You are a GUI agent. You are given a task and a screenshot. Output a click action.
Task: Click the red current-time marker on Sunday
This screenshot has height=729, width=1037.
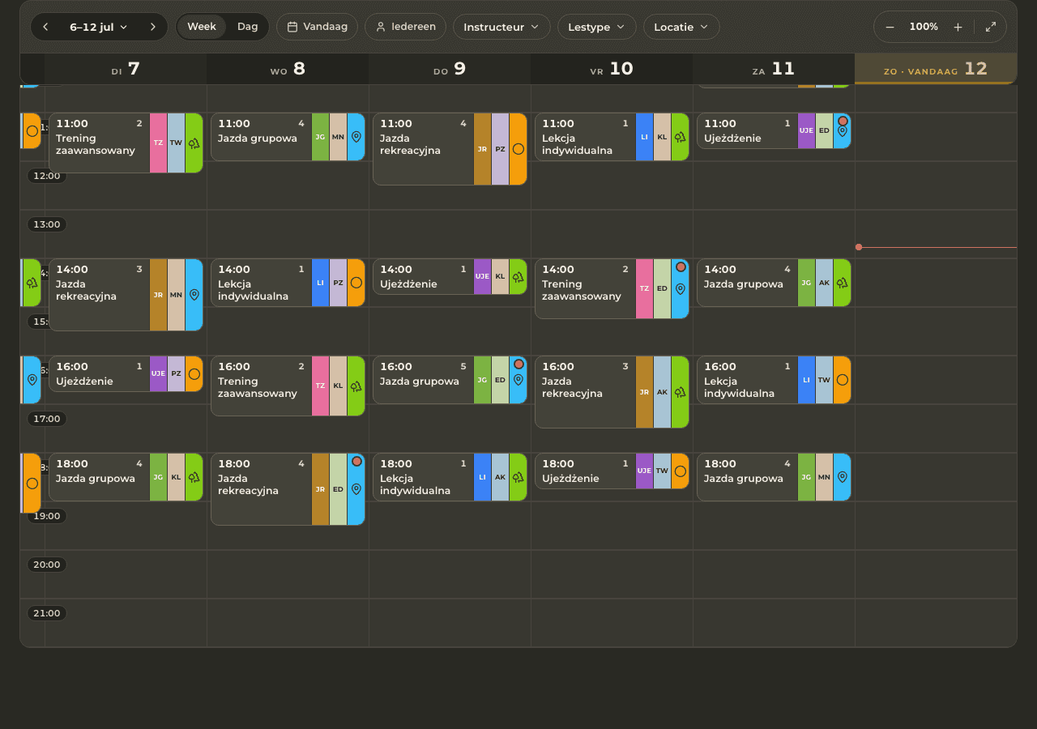859,247
